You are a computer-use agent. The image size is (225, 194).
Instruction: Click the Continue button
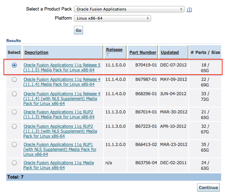coord(208,187)
